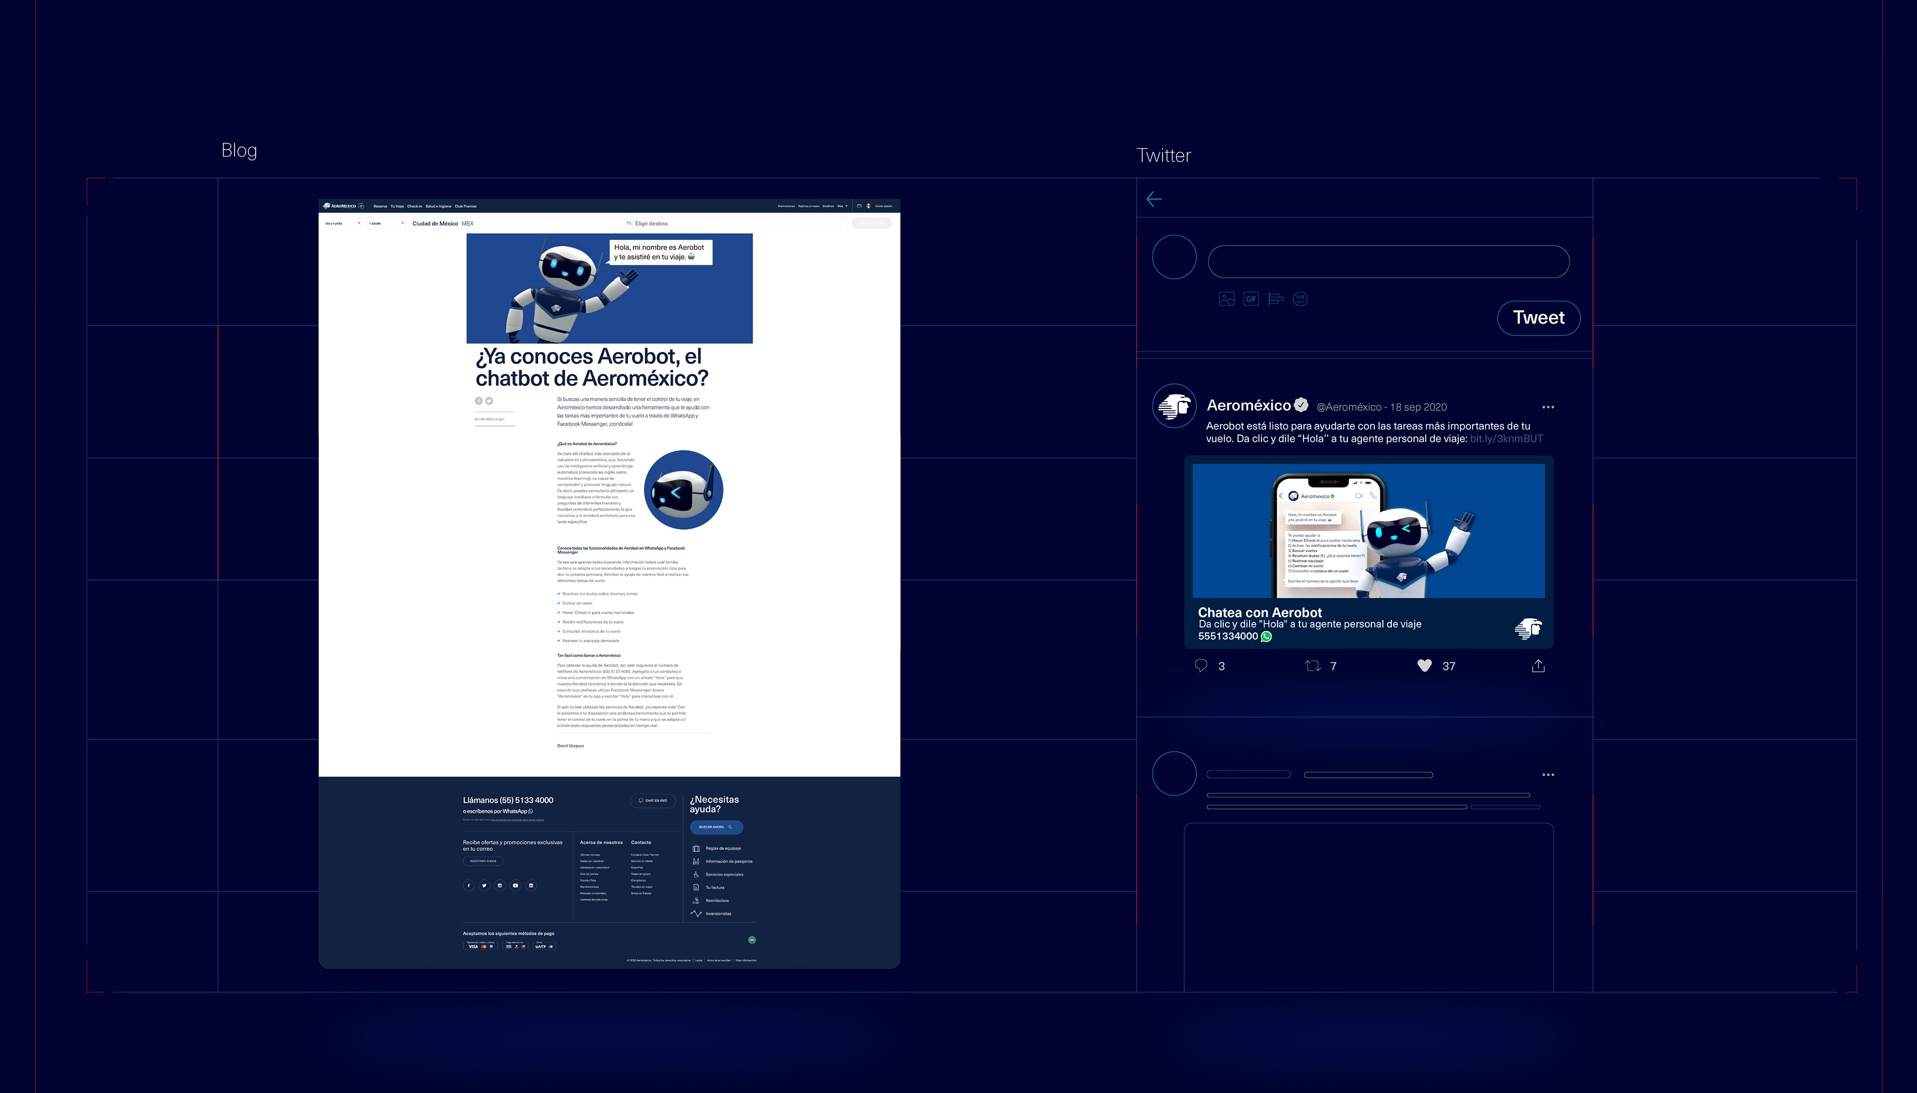Click the image upload icon in tweet composer
This screenshot has height=1093, width=1917.
click(x=1227, y=299)
